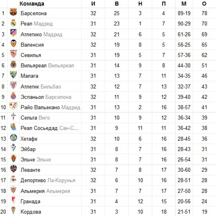
Task: Click the Rayo Vallecano crest icon
Action: pos(13,106)
